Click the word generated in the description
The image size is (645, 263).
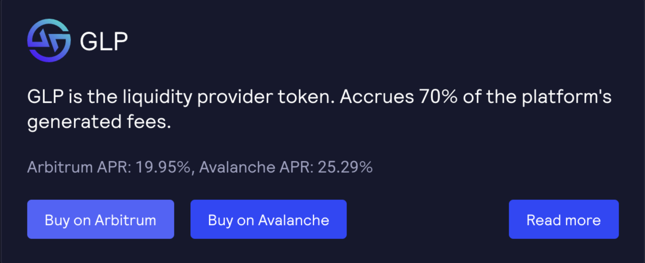tap(74, 122)
